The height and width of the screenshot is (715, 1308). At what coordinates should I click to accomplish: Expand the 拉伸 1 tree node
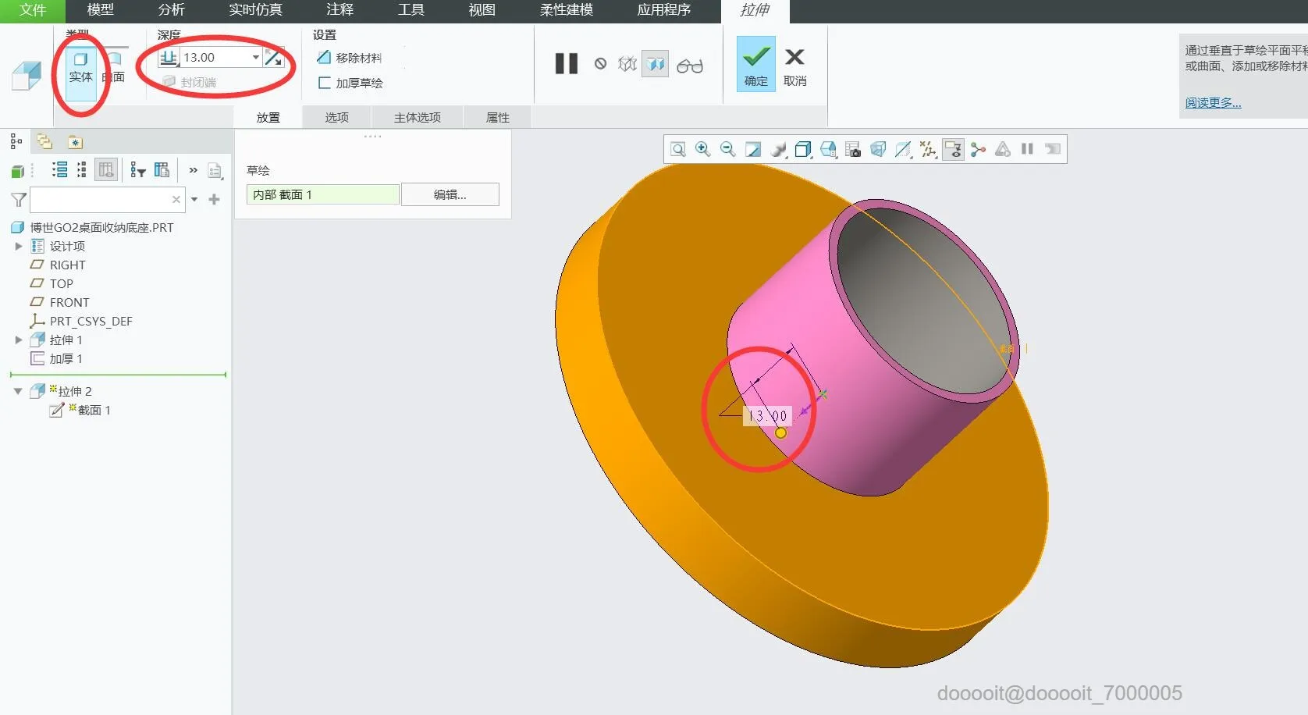pos(19,340)
